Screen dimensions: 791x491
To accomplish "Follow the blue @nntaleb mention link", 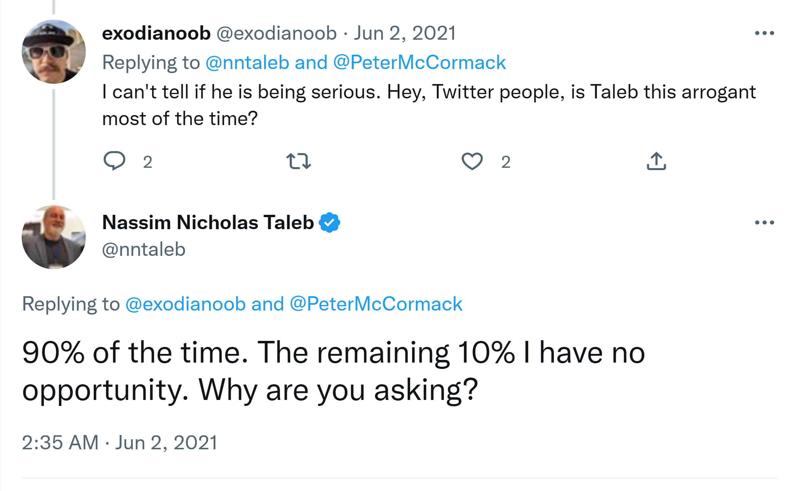I will (247, 63).
